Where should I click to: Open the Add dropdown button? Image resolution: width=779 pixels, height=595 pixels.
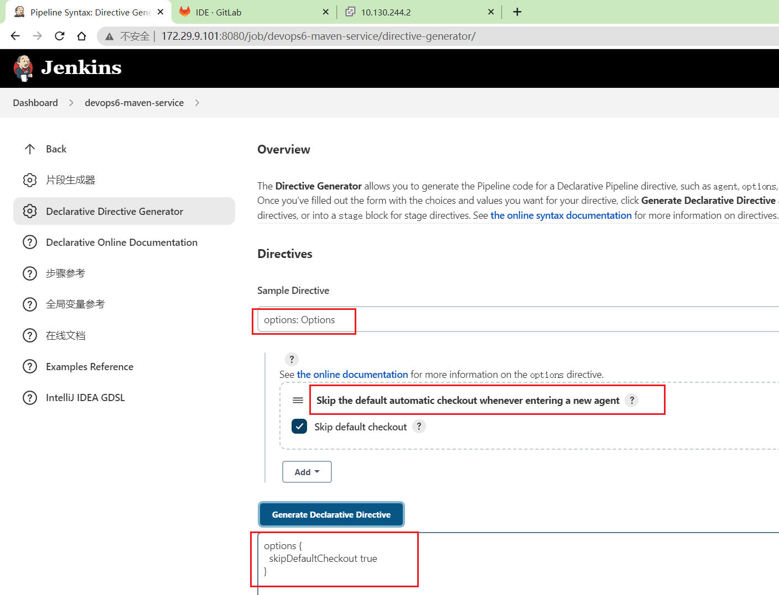pyautogui.click(x=307, y=472)
